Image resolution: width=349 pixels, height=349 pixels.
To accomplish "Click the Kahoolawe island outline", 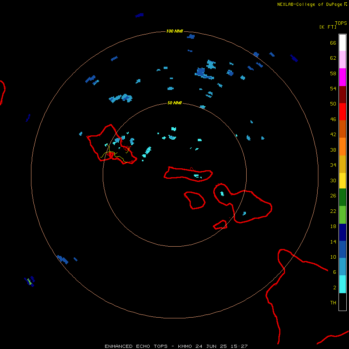I will point(220,225).
